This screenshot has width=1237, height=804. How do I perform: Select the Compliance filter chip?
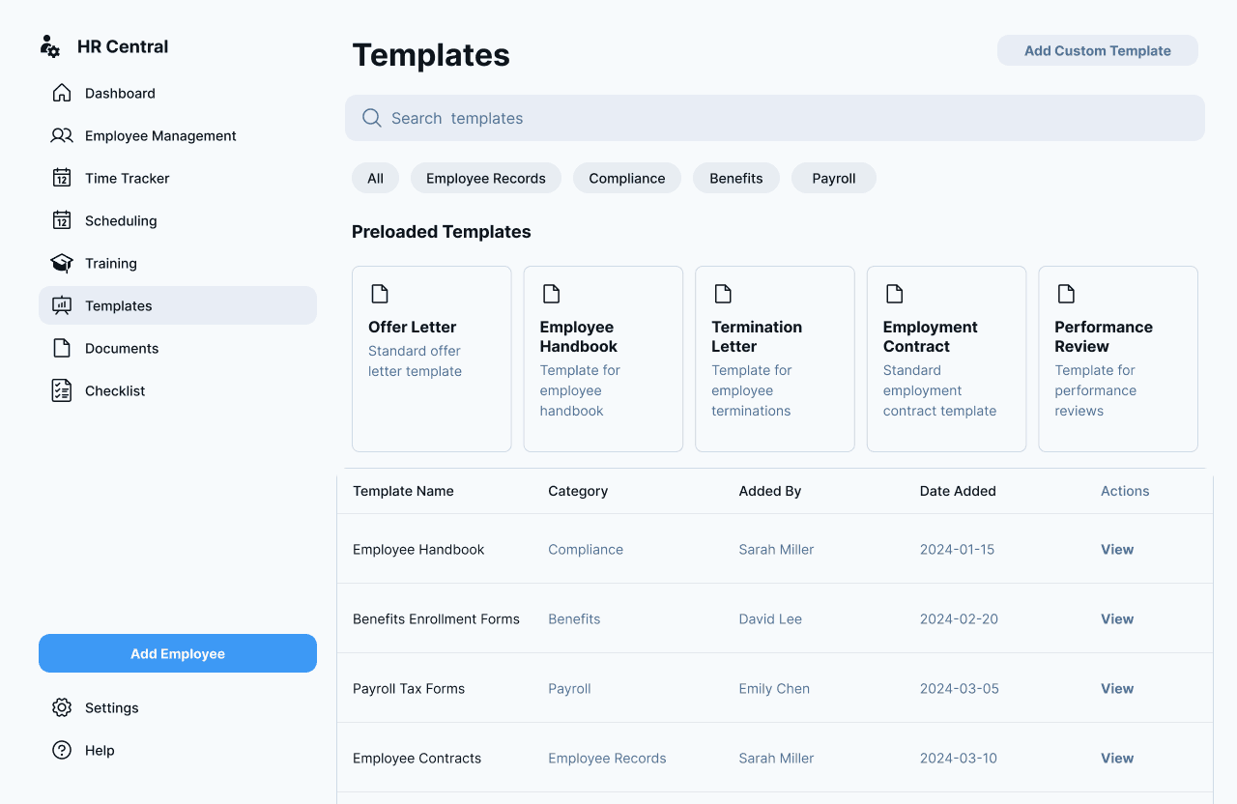coord(626,178)
